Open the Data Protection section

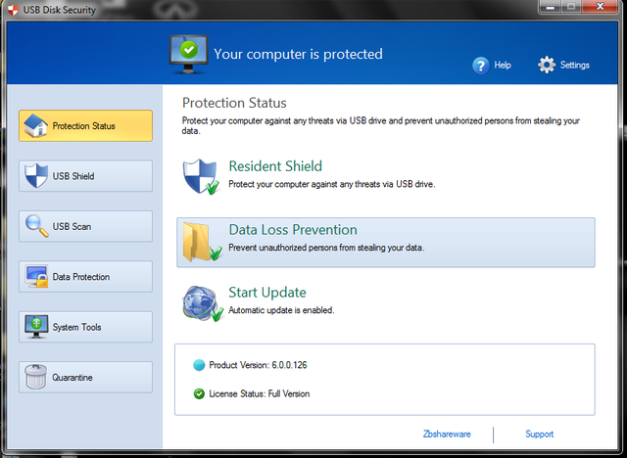[85, 277]
